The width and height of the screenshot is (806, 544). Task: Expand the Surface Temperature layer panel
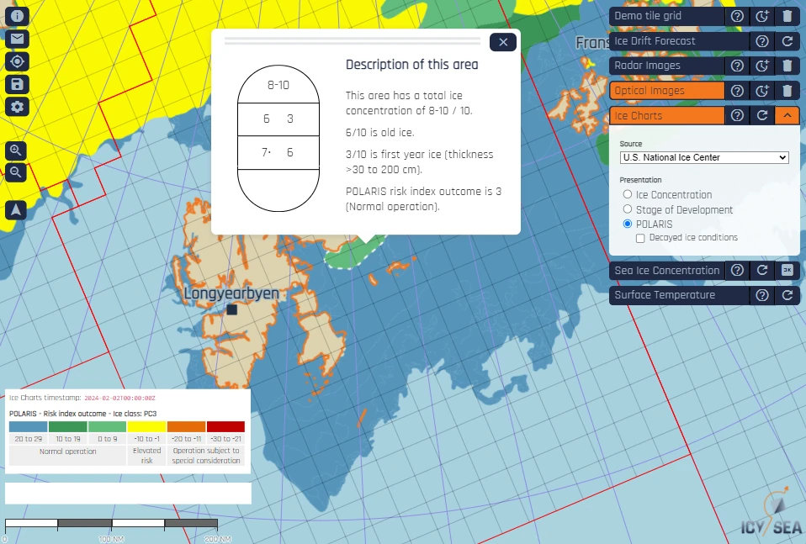pos(665,295)
